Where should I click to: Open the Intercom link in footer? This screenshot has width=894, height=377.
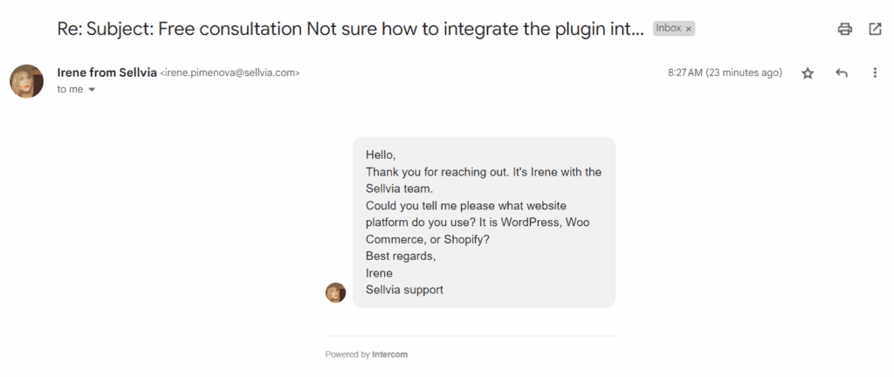coord(390,354)
